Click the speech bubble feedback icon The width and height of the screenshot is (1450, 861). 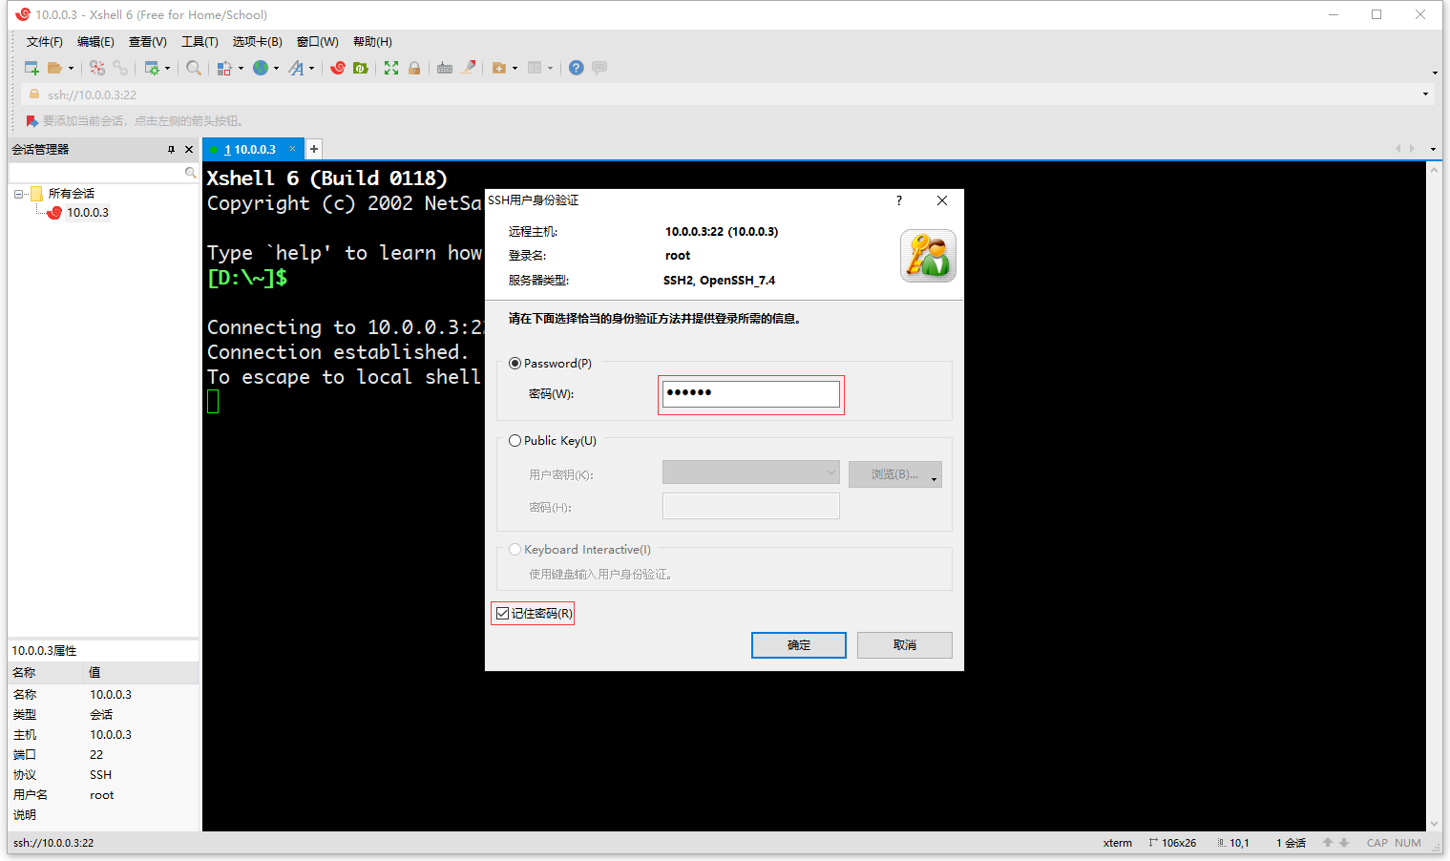click(599, 68)
